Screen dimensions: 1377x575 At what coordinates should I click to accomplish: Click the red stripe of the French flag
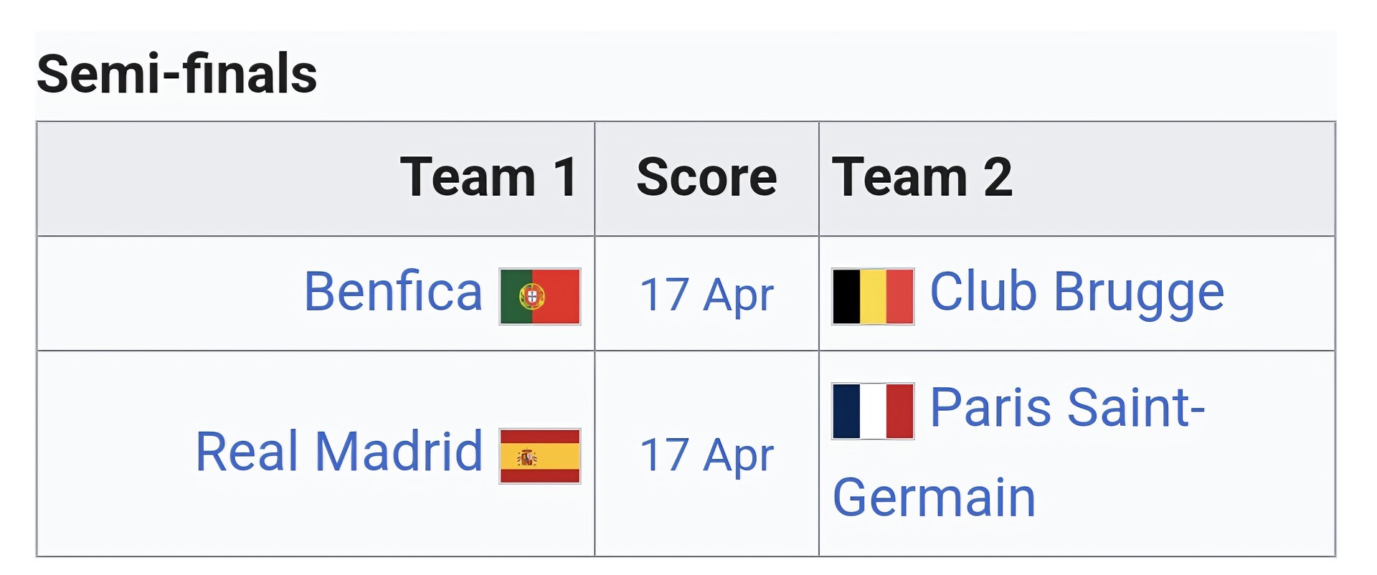pyautogui.click(x=900, y=411)
